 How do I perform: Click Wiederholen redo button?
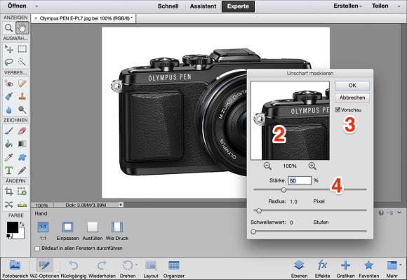click(x=102, y=269)
